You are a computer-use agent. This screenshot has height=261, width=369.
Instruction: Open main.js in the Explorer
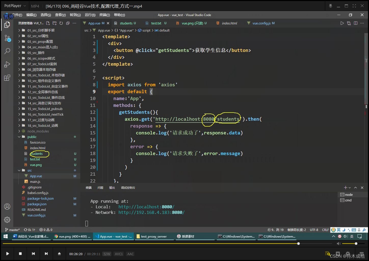(35, 182)
